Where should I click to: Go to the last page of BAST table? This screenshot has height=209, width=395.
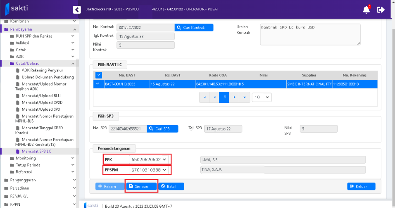pos(245,97)
